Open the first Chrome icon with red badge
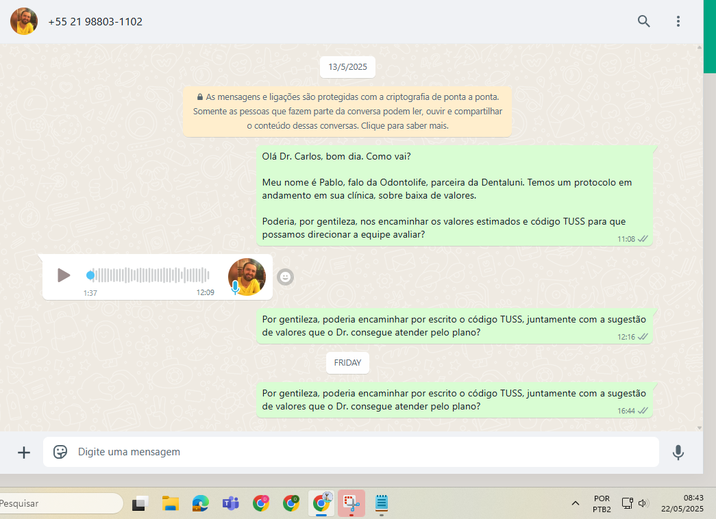 (x=261, y=503)
